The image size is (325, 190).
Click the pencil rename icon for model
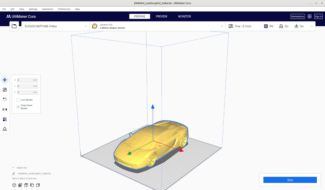[x=14, y=174]
